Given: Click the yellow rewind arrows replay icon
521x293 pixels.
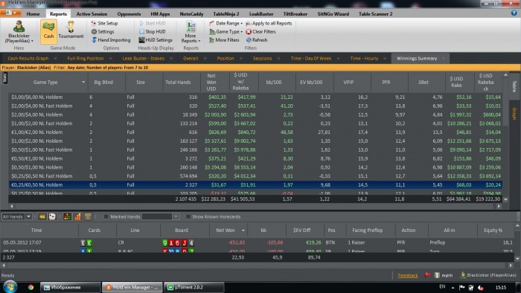Looking at the screenshot, I should [x=42, y=216].
